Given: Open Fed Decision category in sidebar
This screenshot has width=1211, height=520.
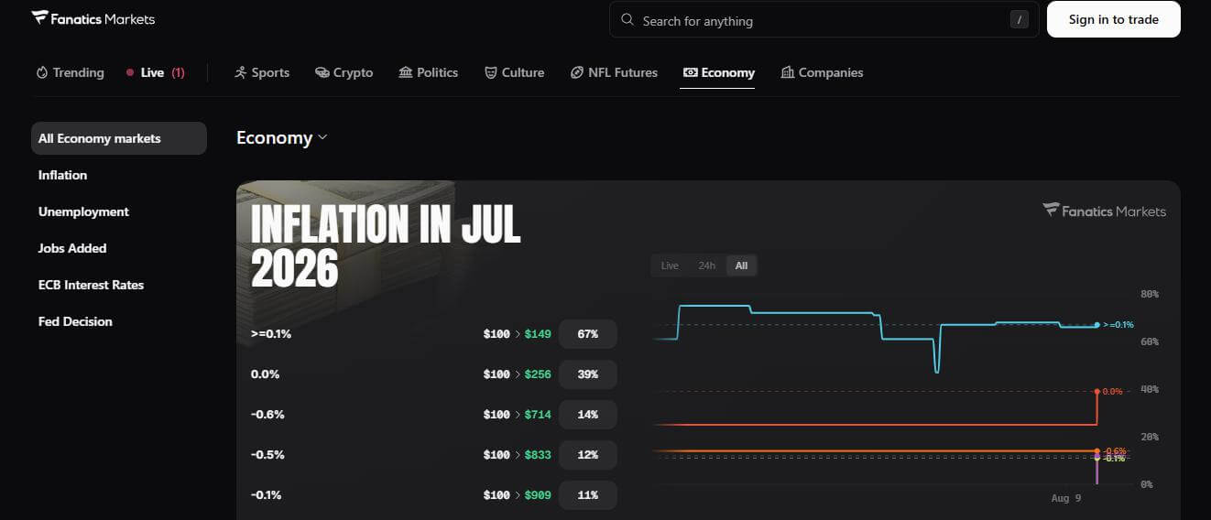Looking at the screenshot, I should click(x=75, y=321).
